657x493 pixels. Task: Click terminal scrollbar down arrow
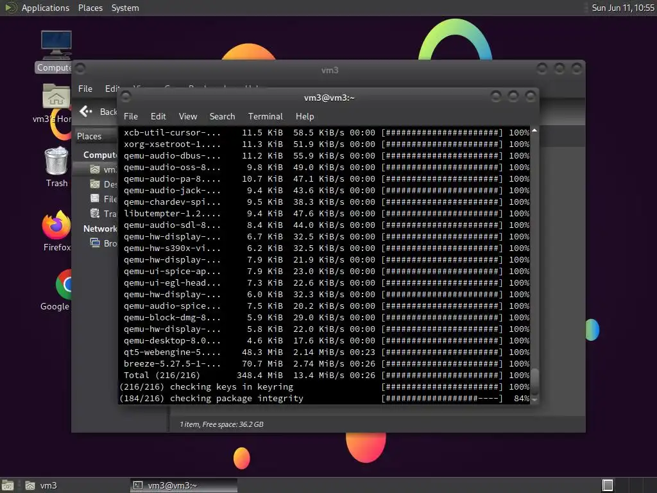click(x=534, y=400)
